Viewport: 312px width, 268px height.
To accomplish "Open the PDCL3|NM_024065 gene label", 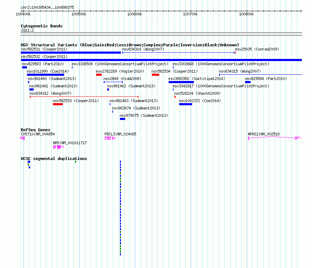I will pyautogui.click(x=120, y=134).
